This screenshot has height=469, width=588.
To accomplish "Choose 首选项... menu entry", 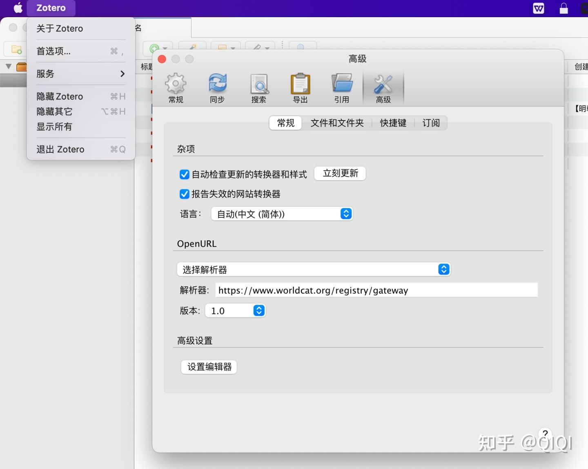I will point(81,51).
